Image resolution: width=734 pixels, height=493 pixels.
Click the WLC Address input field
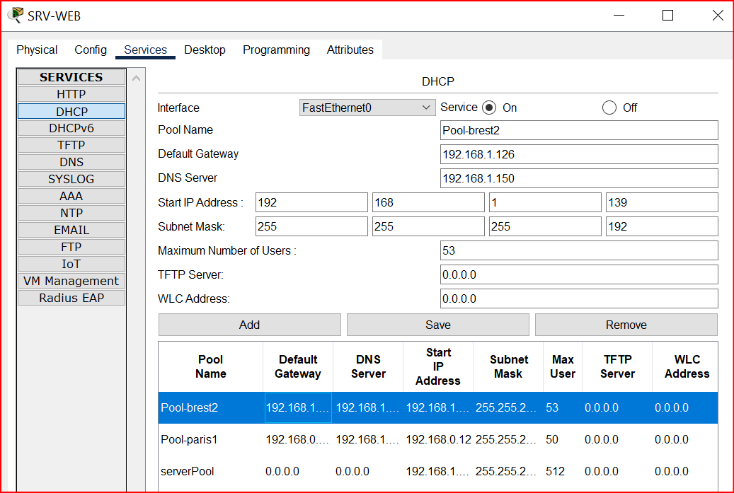click(579, 298)
